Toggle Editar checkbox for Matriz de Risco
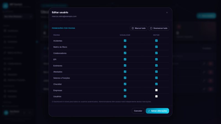The width and height of the screenshot is (221, 124). pyautogui.click(x=156, y=47)
